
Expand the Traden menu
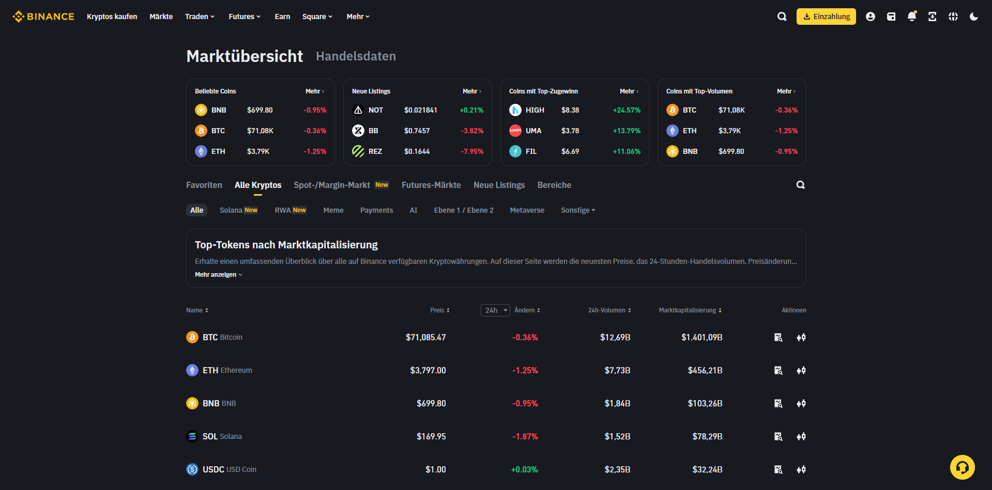200,17
